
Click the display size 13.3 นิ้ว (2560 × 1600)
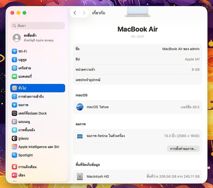tap(182, 136)
